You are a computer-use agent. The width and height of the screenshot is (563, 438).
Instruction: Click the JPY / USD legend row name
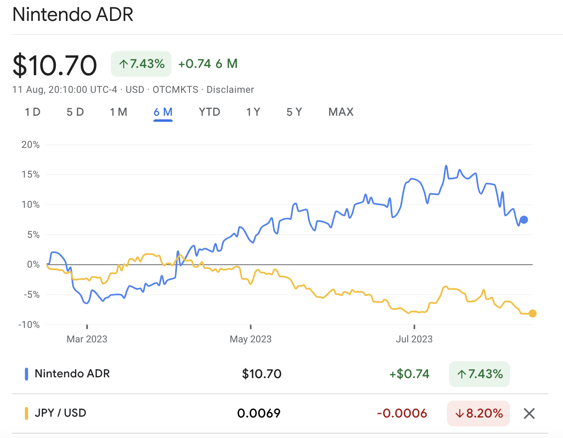(61, 413)
